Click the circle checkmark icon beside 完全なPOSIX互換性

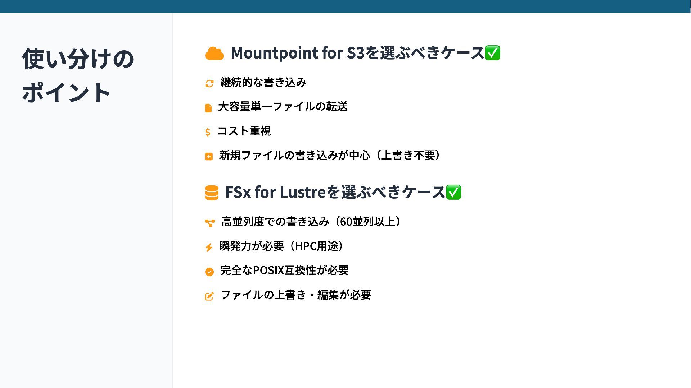coord(209,272)
